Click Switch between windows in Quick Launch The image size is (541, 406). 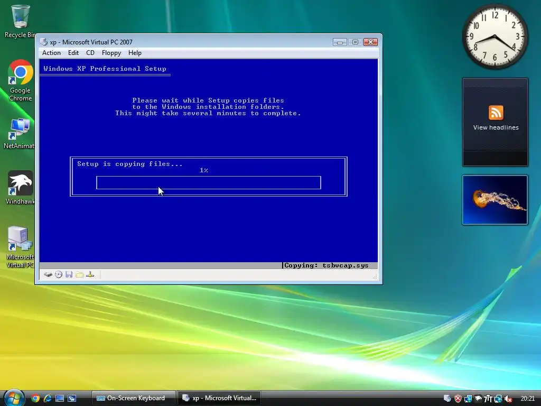pos(72,399)
